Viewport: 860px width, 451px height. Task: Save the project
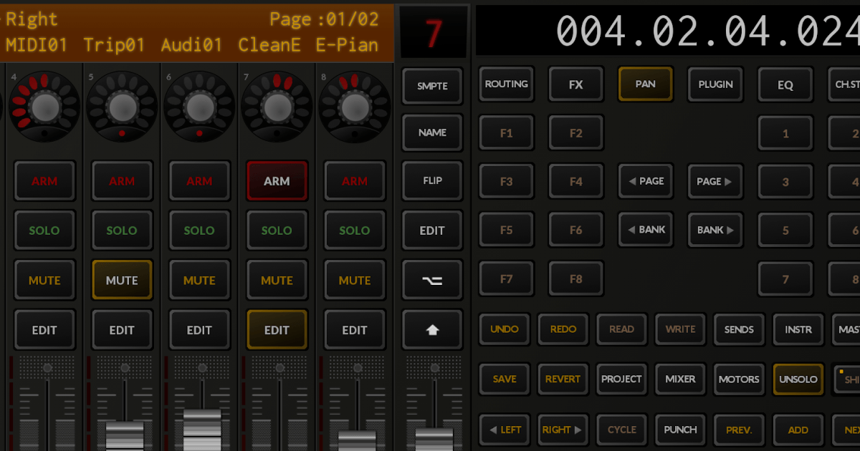point(505,379)
